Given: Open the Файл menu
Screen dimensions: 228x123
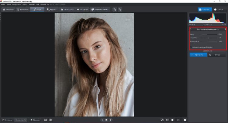Looking at the screenshot, I should tap(3, 5).
